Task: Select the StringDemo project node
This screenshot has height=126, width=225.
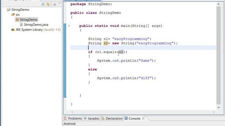Action: click(x=20, y=9)
